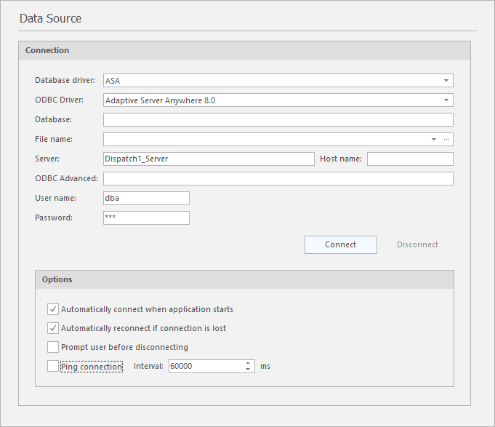Focus the File name text box
The width and height of the screenshot is (495, 427).
tap(265, 139)
